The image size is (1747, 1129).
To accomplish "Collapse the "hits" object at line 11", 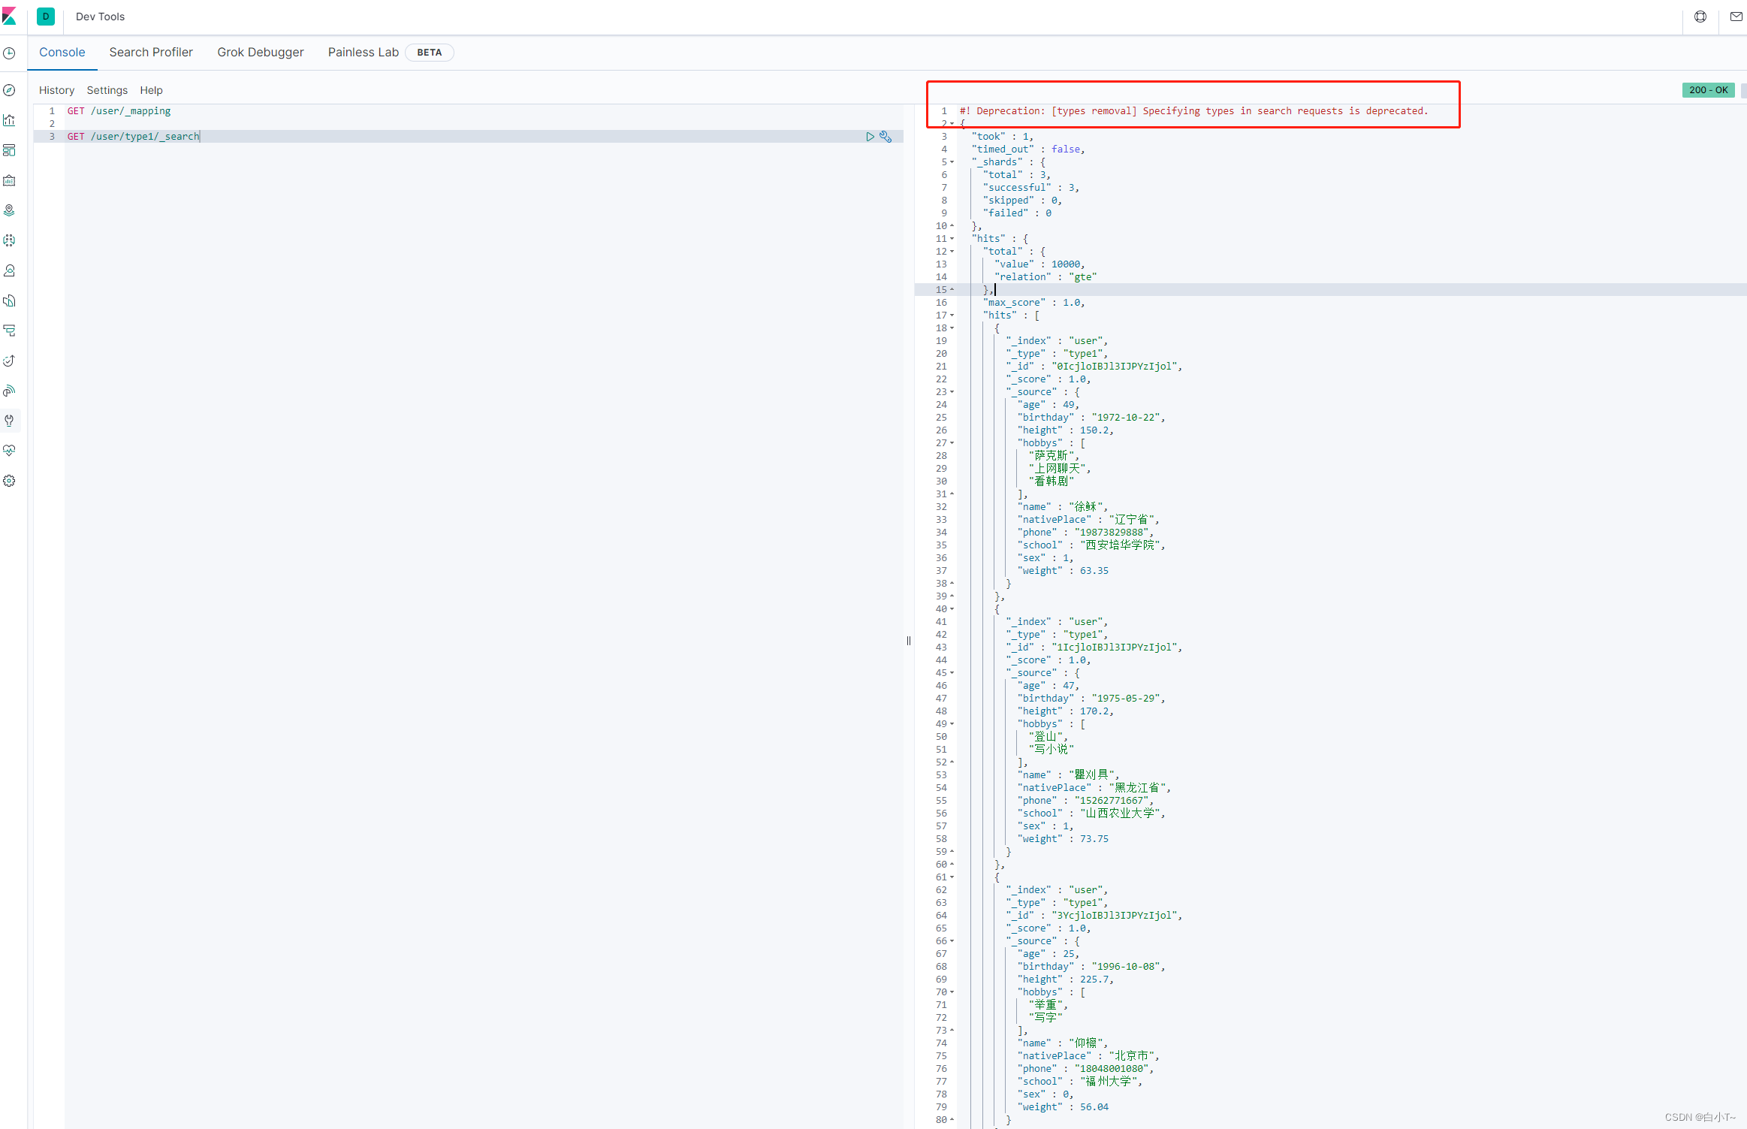I will click(x=952, y=239).
